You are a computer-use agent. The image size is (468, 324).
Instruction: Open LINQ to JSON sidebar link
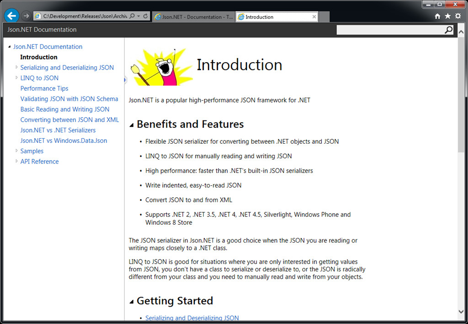pyautogui.click(x=39, y=78)
